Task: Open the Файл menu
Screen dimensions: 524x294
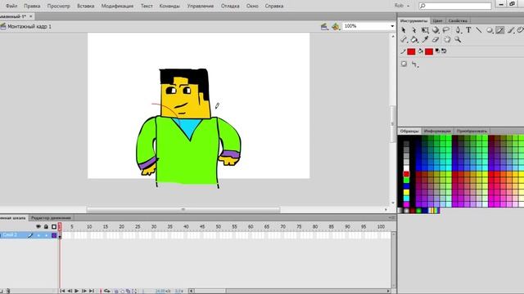Action: pos(11,6)
